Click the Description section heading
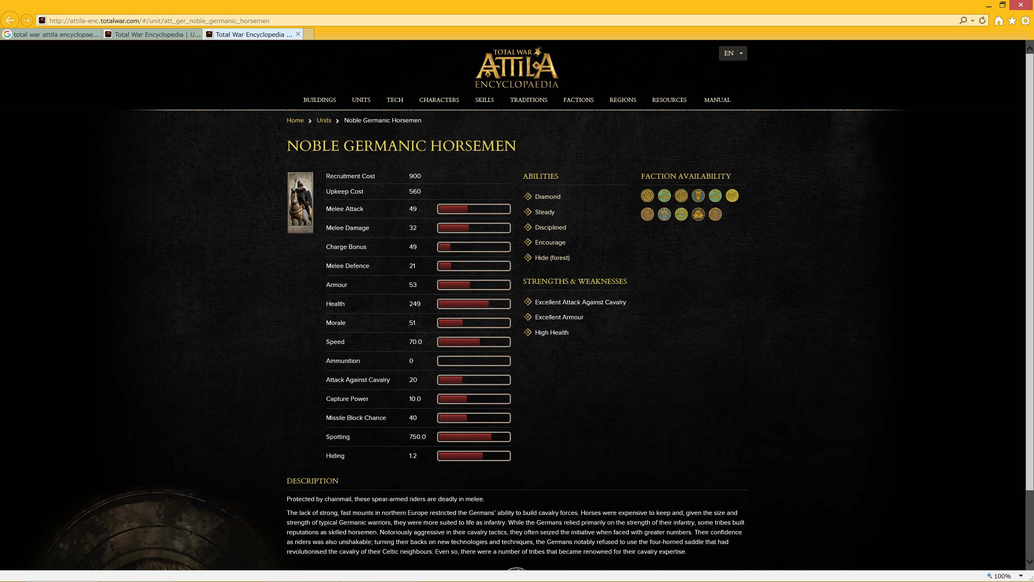 point(312,481)
